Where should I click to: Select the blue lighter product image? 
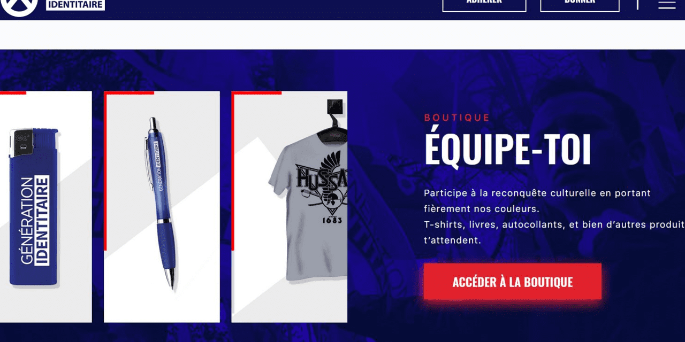(x=33, y=208)
